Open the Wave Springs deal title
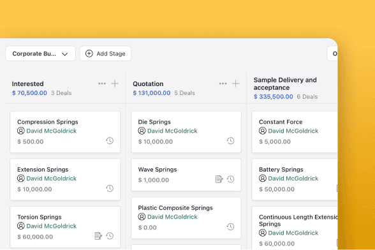 (x=158, y=170)
